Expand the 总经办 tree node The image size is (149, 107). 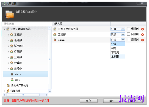8,68
